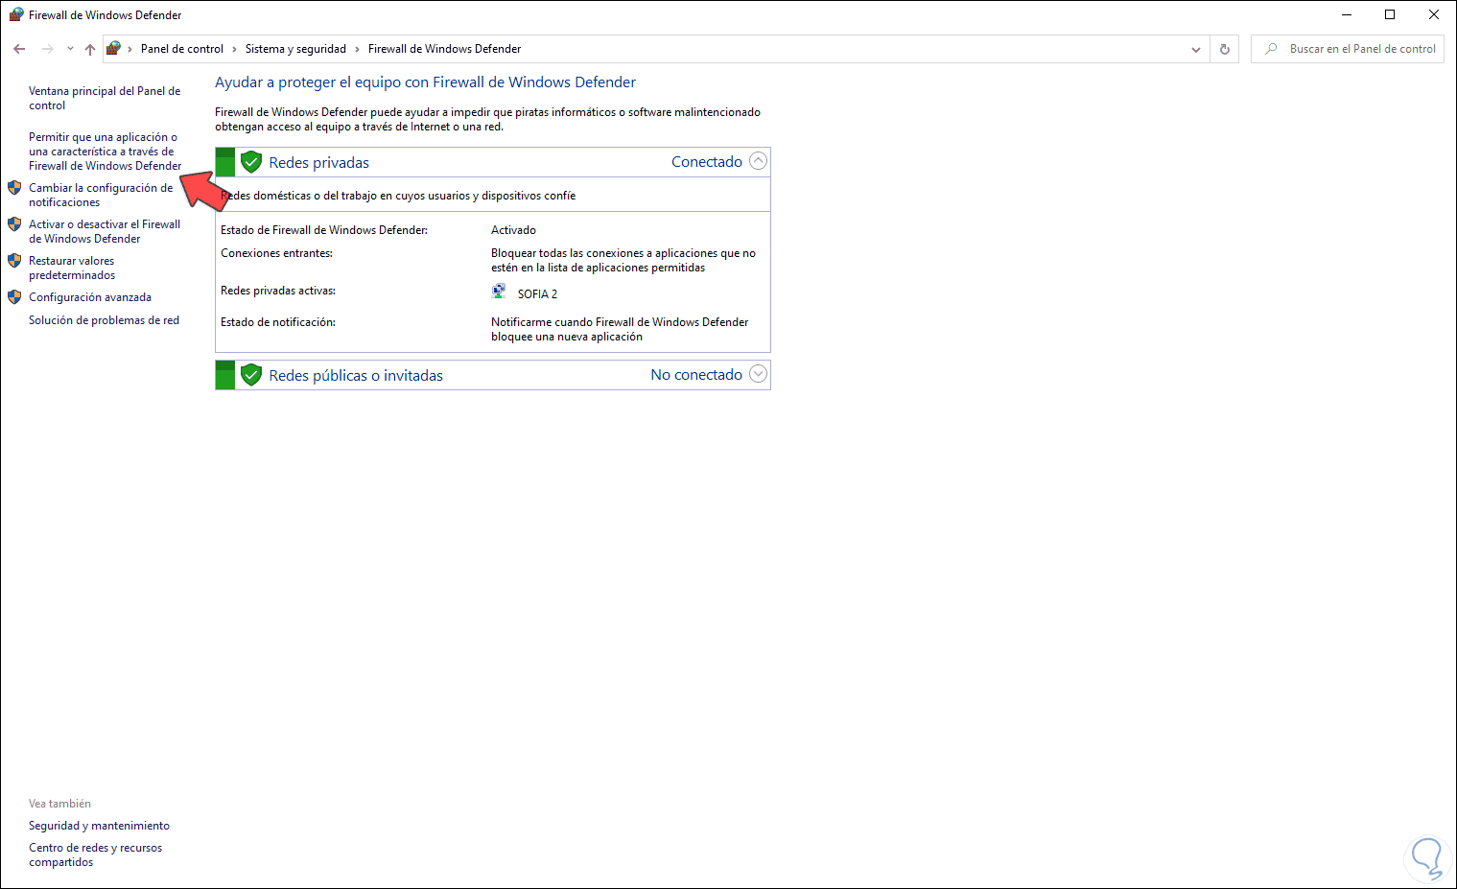Click green shield icon of 'Redes públicas o invitadas'

pyautogui.click(x=251, y=375)
